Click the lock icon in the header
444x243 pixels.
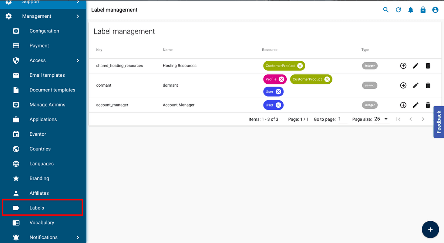[x=423, y=10]
